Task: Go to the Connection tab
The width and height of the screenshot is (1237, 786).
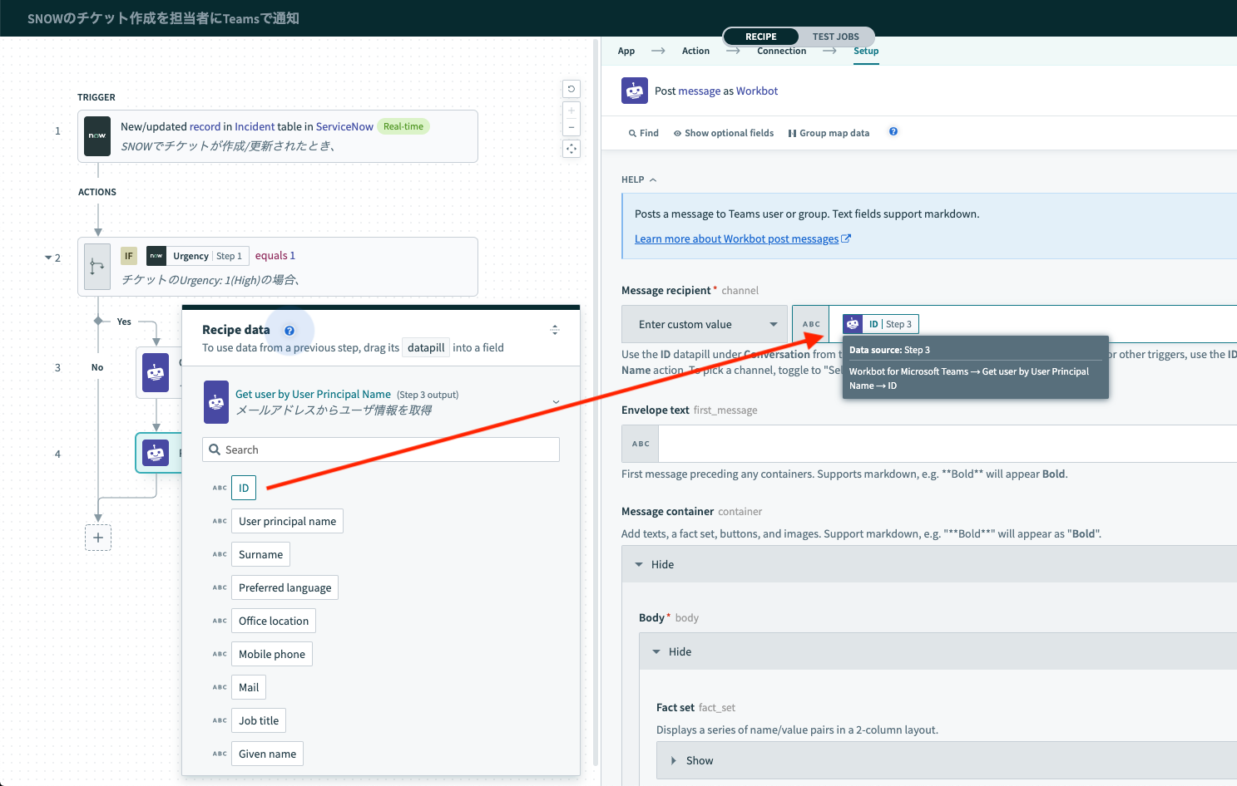Action: [781, 51]
